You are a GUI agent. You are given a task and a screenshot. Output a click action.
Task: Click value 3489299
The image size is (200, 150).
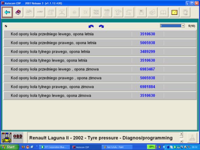tap(148, 52)
